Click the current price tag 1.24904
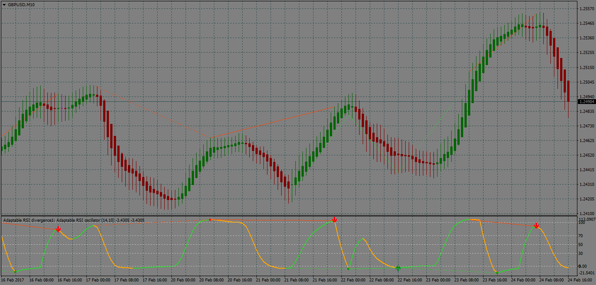This screenshot has height=285, width=596. click(x=587, y=102)
